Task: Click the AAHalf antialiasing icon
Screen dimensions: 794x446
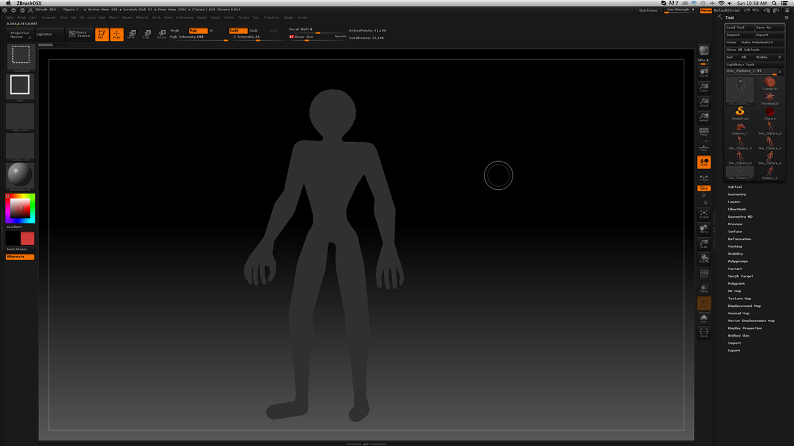Action: point(704,116)
